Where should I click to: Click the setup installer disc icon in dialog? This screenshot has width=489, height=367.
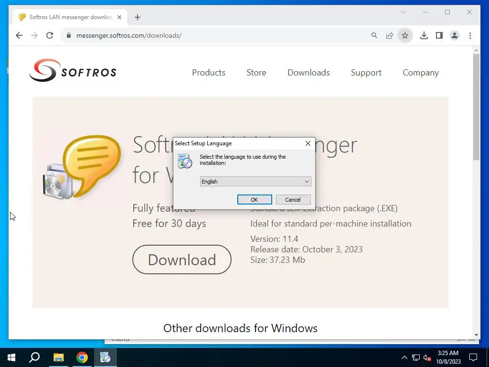[x=185, y=161]
